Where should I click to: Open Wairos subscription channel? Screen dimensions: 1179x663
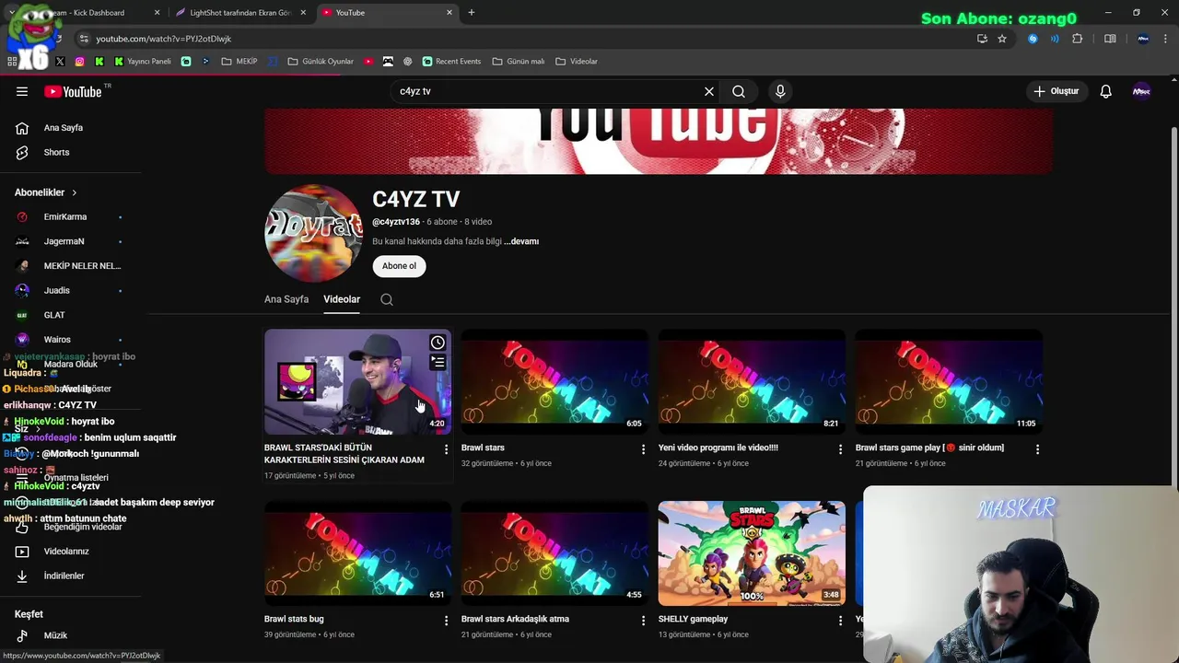click(x=57, y=340)
